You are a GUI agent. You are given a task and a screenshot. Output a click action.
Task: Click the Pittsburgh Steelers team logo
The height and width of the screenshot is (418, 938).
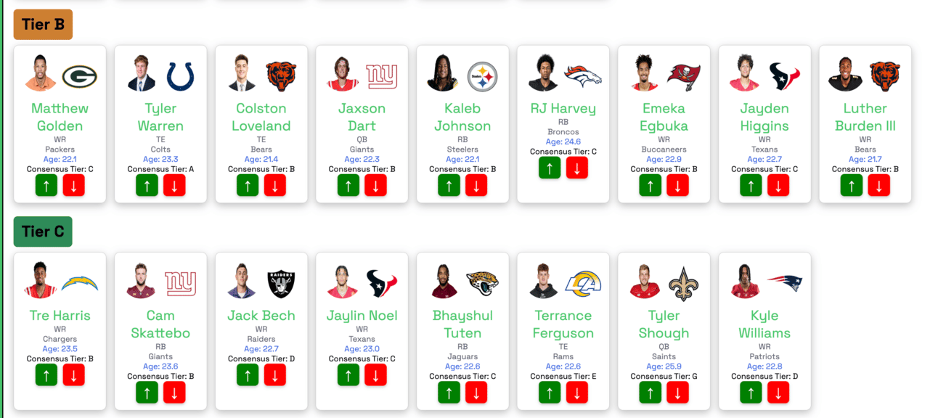pos(482,76)
